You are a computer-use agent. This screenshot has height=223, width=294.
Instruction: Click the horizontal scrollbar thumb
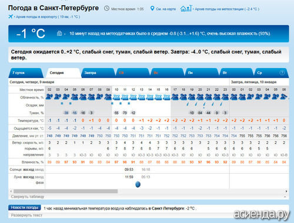tap(65, 191)
